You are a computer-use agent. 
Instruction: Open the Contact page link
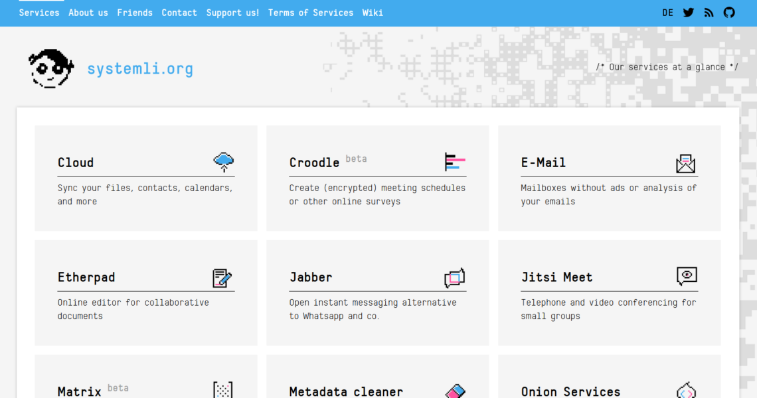coord(179,13)
